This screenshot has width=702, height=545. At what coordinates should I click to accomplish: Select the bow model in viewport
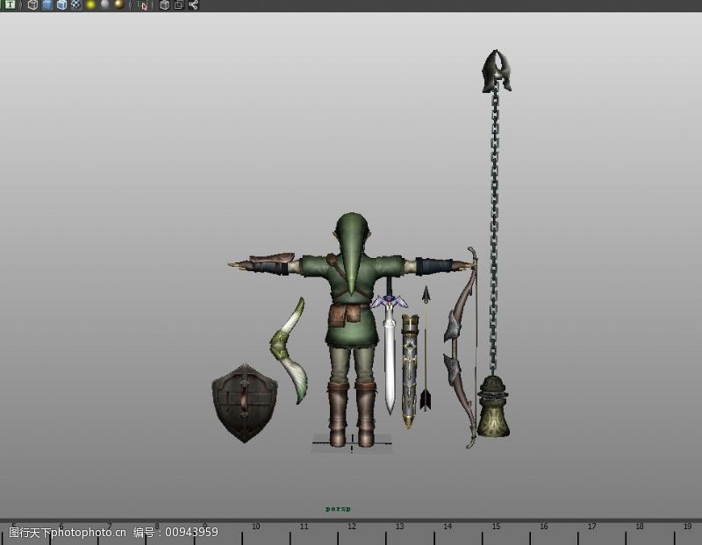(x=460, y=351)
